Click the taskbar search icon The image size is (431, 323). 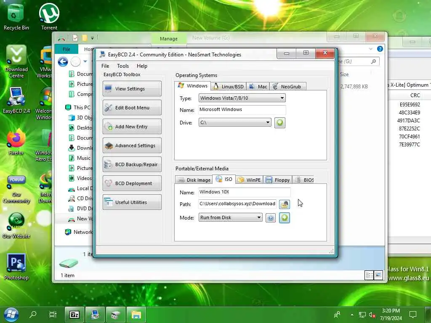click(x=33, y=314)
